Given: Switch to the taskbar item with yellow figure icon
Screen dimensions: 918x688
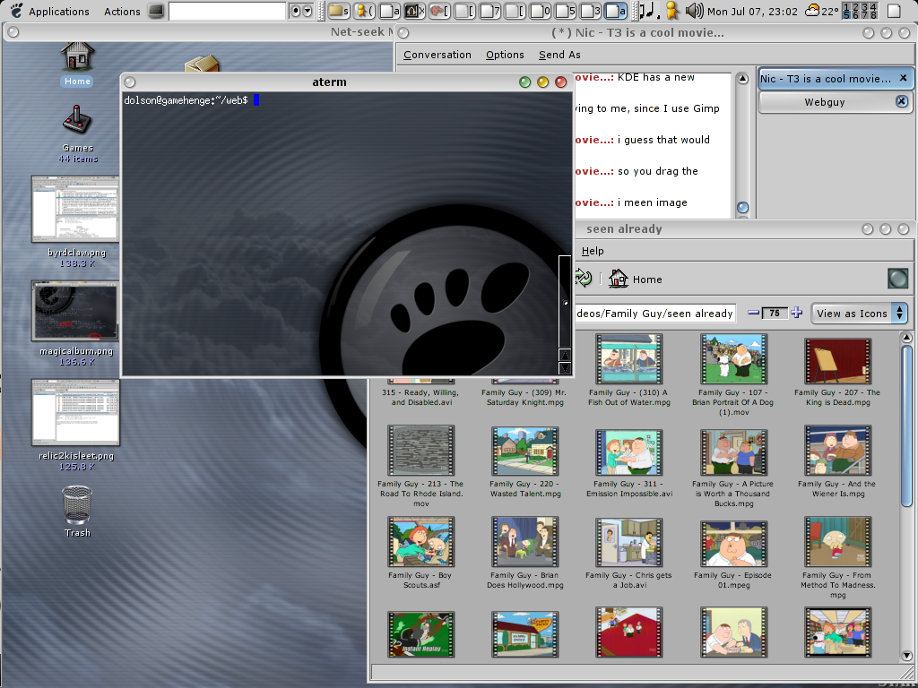Looking at the screenshot, I should point(366,11).
